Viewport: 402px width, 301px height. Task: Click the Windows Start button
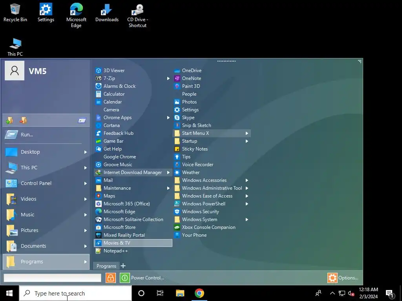tap(9, 293)
